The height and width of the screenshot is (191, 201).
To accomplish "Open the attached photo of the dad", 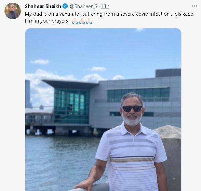I will point(103,110).
